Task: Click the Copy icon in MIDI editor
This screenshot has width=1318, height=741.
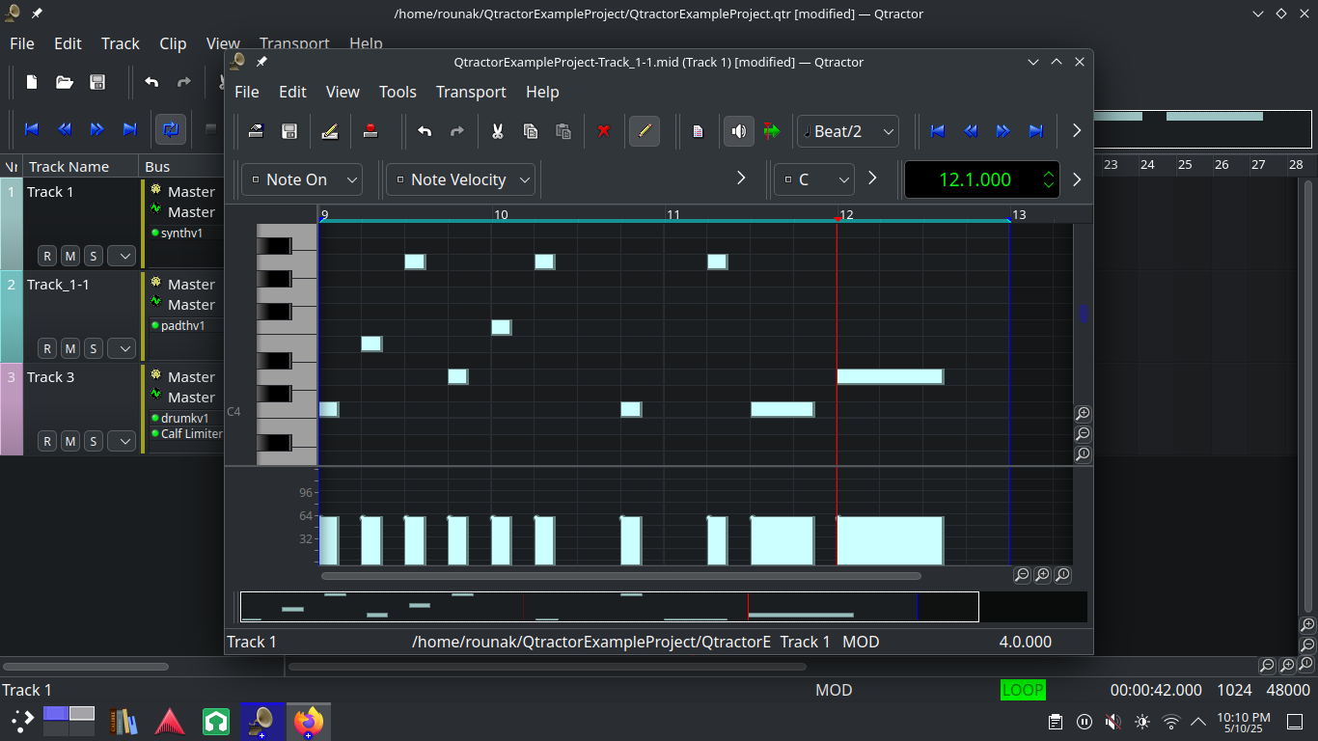Action: pos(530,131)
